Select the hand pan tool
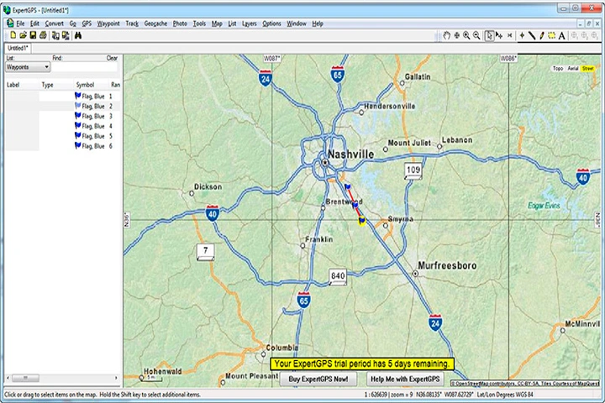 pos(446,36)
